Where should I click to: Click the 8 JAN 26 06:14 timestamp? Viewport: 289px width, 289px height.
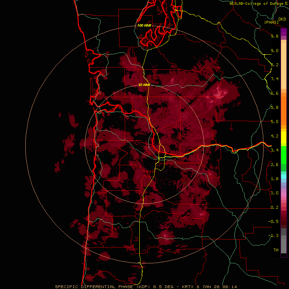pyautogui.click(x=216, y=287)
